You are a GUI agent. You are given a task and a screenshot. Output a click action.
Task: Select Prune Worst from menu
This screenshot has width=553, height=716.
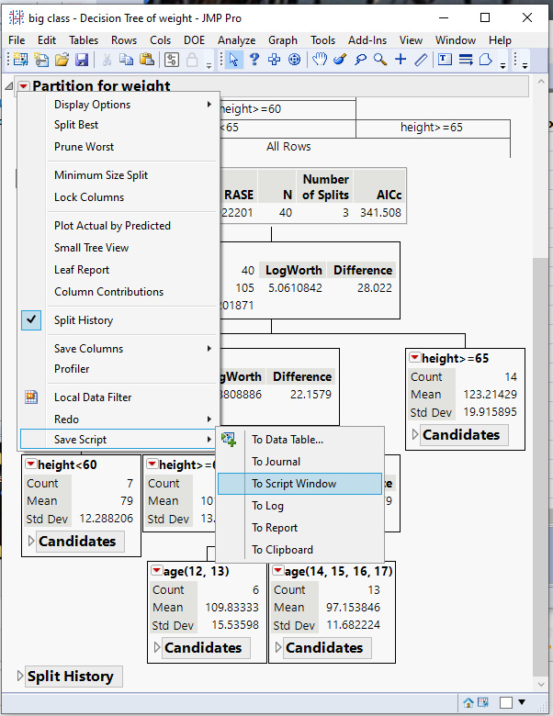[119, 147]
